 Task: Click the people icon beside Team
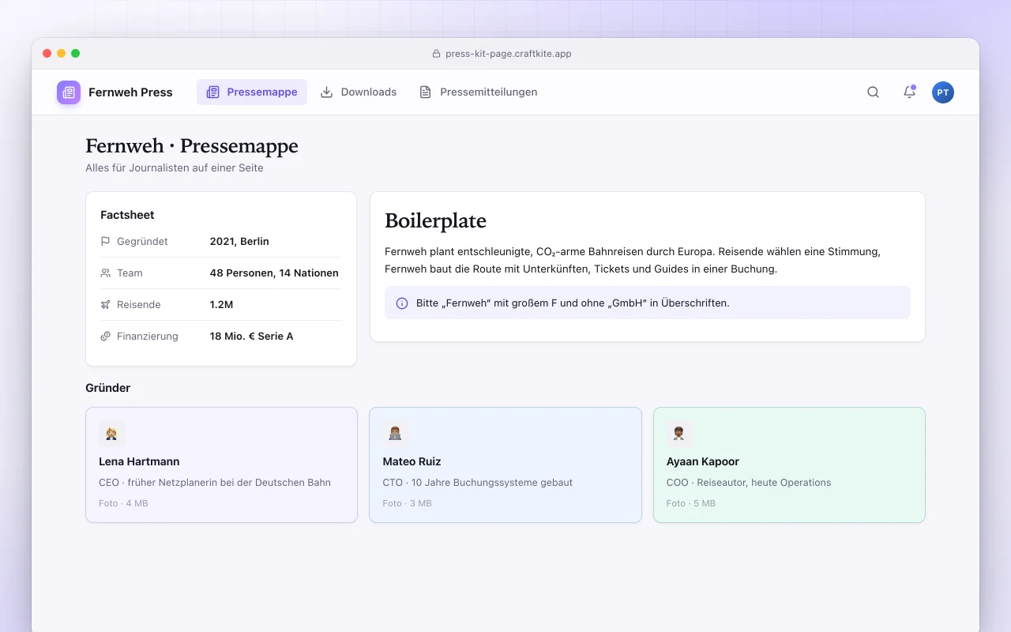(106, 273)
